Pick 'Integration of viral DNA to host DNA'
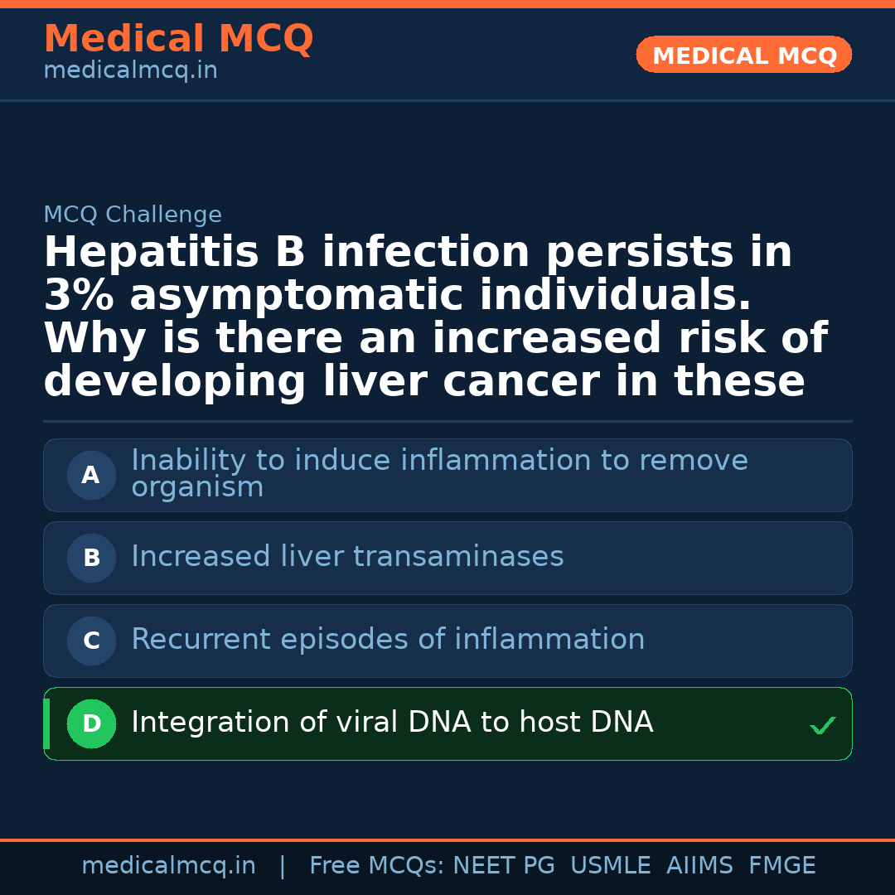Image resolution: width=895 pixels, height=895 pixels. (x=392, y=723)
